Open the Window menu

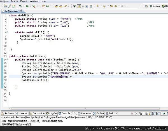34,1
